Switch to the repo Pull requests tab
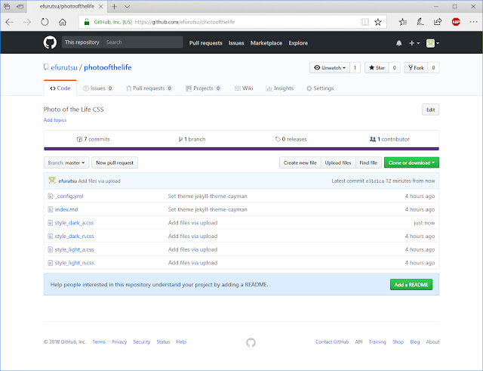 [149, 88]
